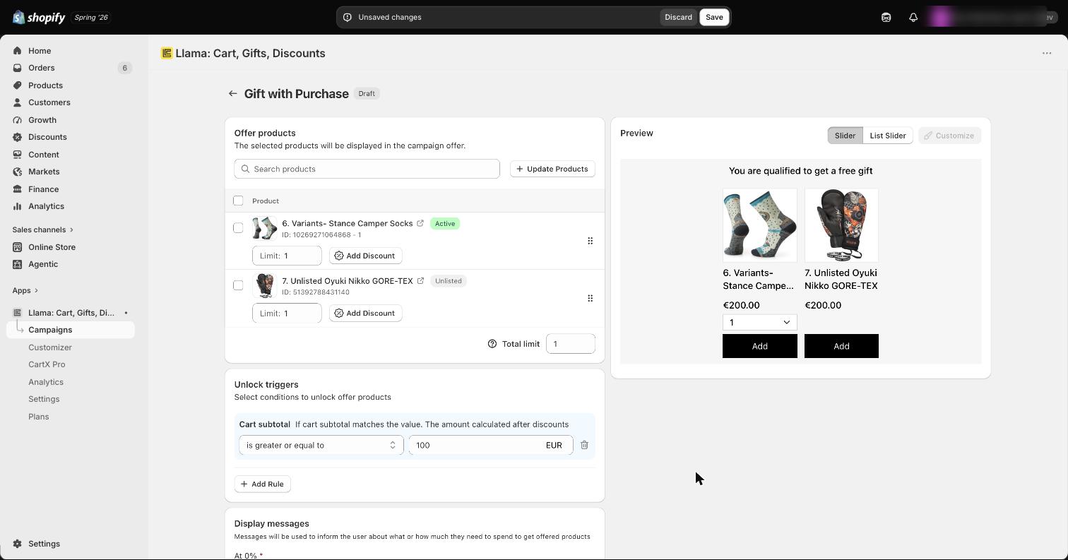Open external link icon next to Oyuki Nikko GORE-TEX
The width and height of the screenshot is (1068, 560).
point(420,281)
